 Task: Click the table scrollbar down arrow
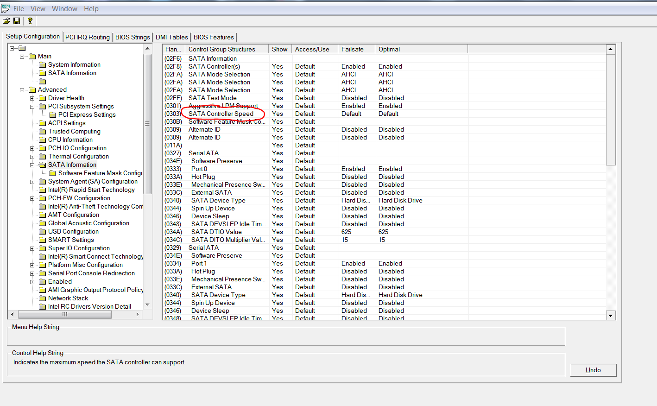pyautogui.click(x=611, y=316)
